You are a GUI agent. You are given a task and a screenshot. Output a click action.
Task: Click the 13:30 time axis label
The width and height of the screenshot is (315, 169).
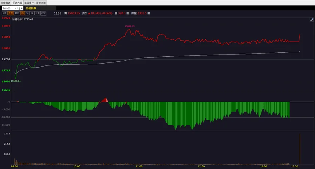(x=295, y=166)
